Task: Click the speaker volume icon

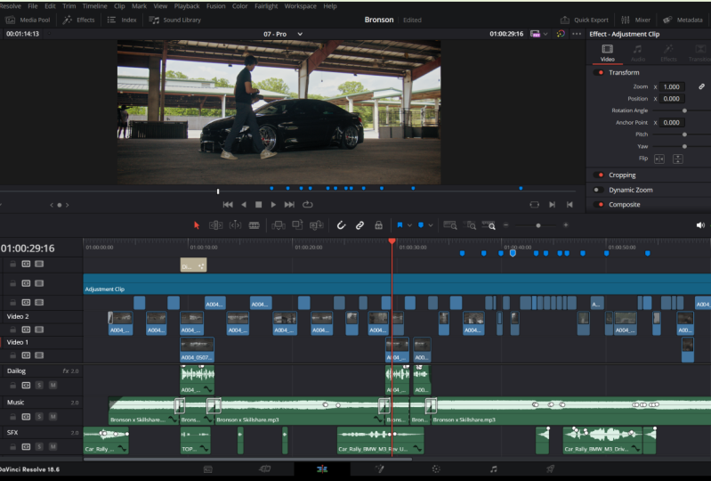Action: tap(700, 225)
